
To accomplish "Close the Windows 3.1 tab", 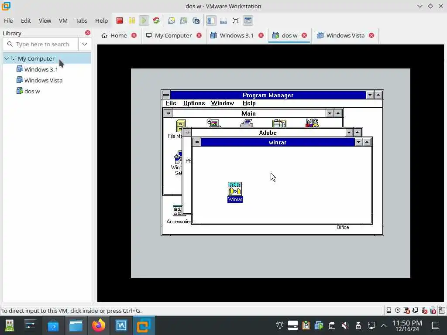I will (261, 35).
